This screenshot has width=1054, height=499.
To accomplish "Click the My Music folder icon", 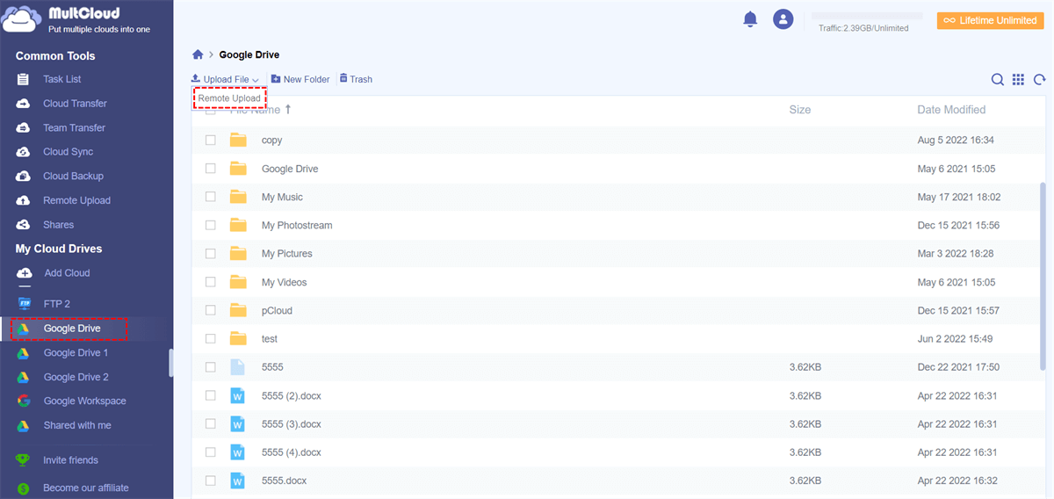I will tap(238, 197).
